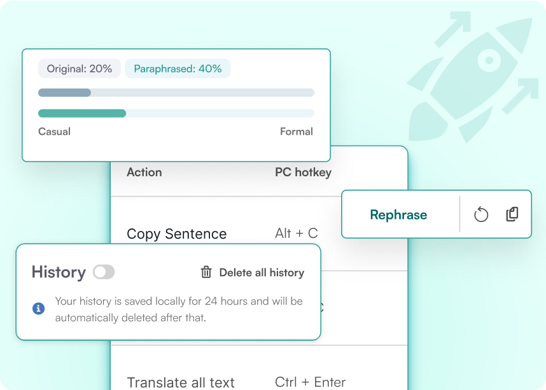
Task: Select the Translate all text row
Action: point(181,382)
